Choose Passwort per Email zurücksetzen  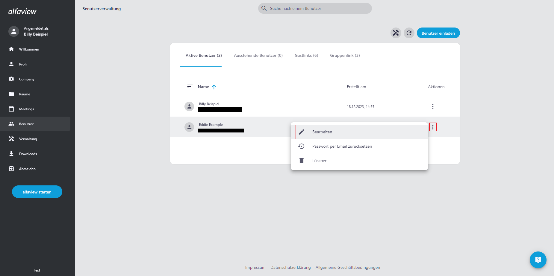coord(342,146)
